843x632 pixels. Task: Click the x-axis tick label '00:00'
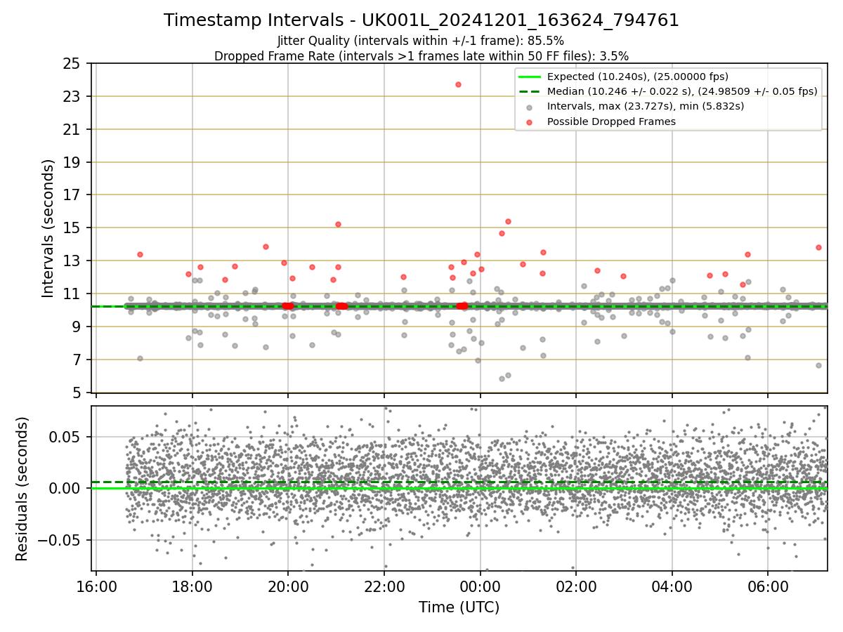pyautogui.click(x=480, y=586)
